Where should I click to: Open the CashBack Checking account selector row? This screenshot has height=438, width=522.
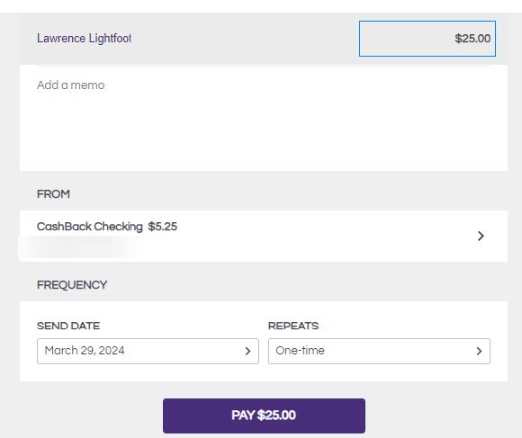tap(264, 236)
